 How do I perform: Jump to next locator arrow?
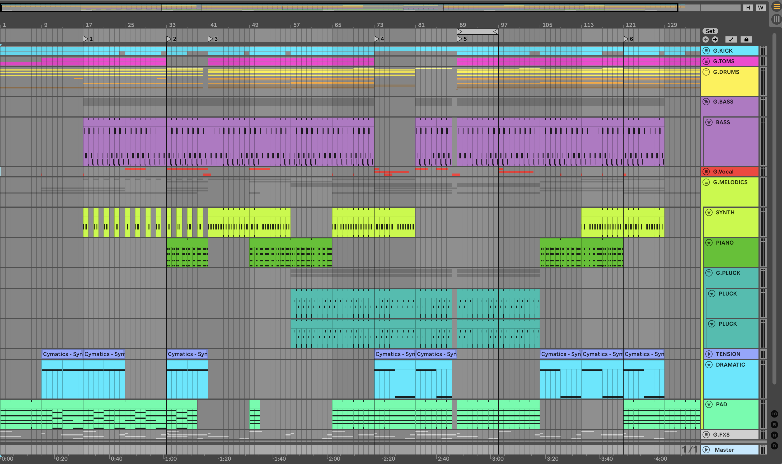tap(715, 39)
